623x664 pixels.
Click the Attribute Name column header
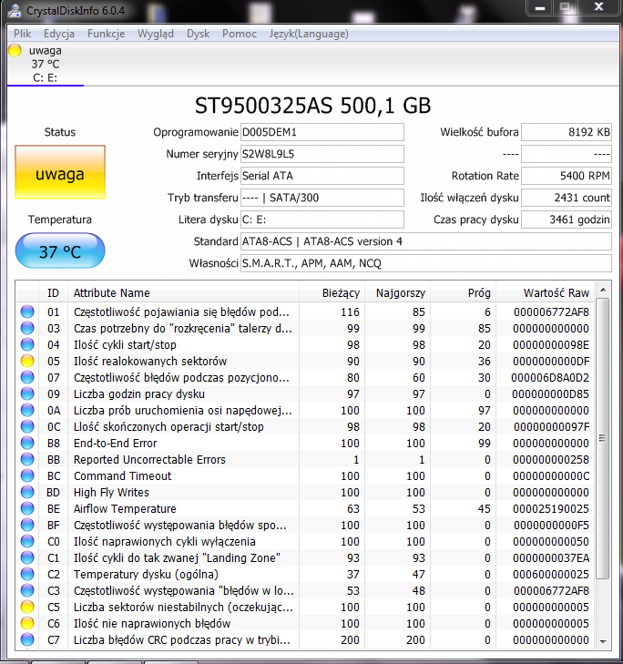click(183, 292)
